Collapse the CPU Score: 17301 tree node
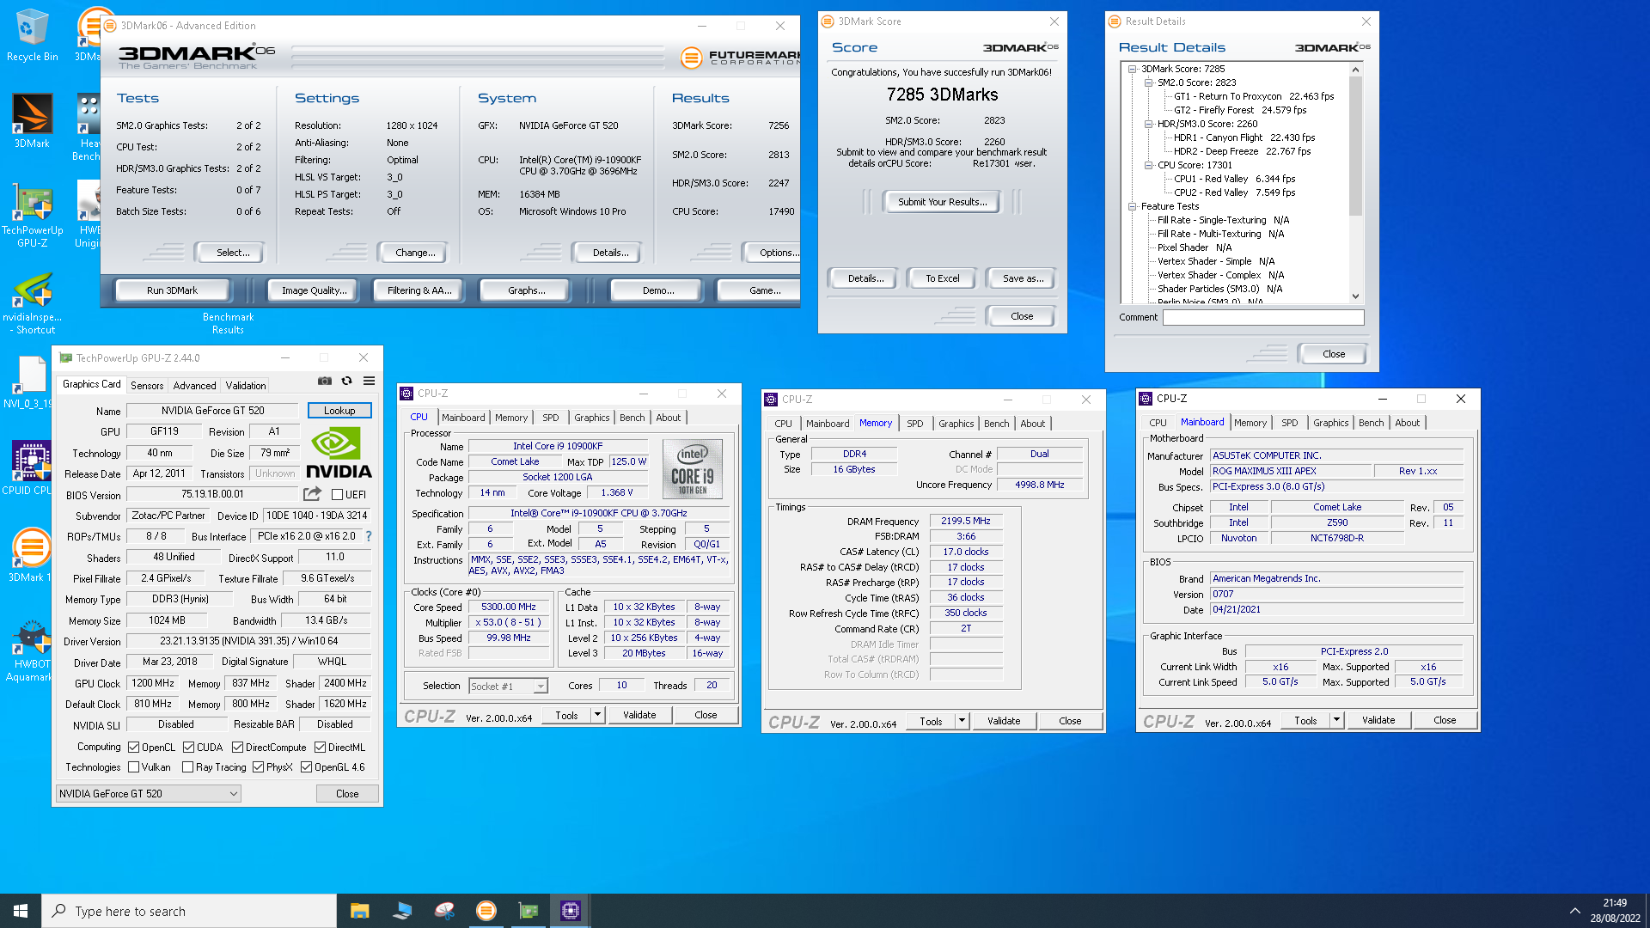 click(x=1148, y=165)
